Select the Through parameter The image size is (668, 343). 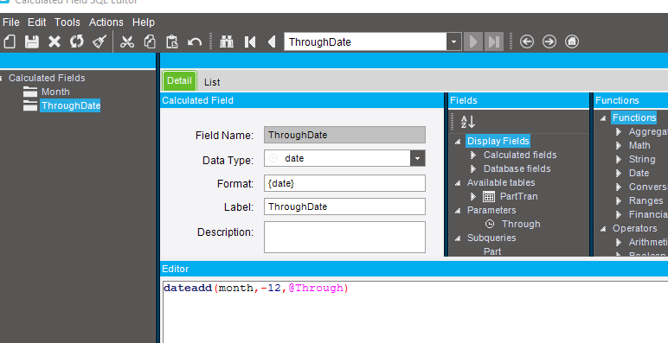(521, 224)
